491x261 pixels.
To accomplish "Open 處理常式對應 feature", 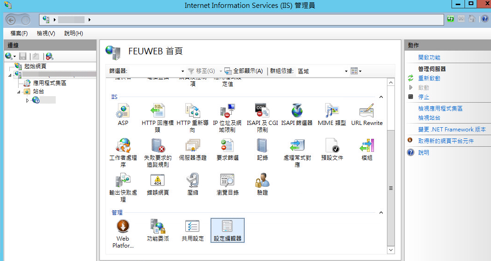I will coord(297,153).
